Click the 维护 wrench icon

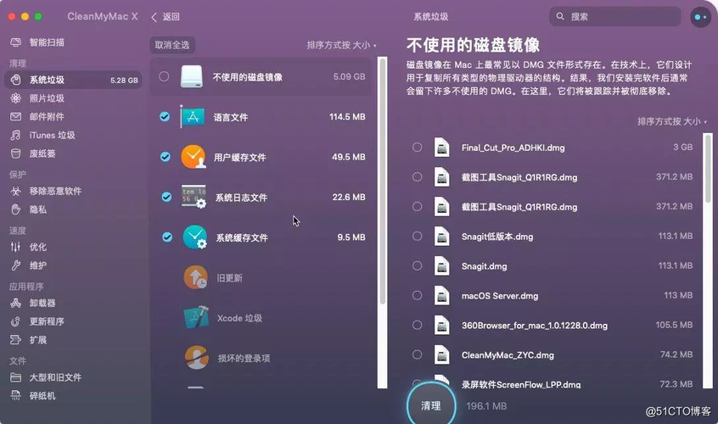pyautogui.click(x=15, y=265)
